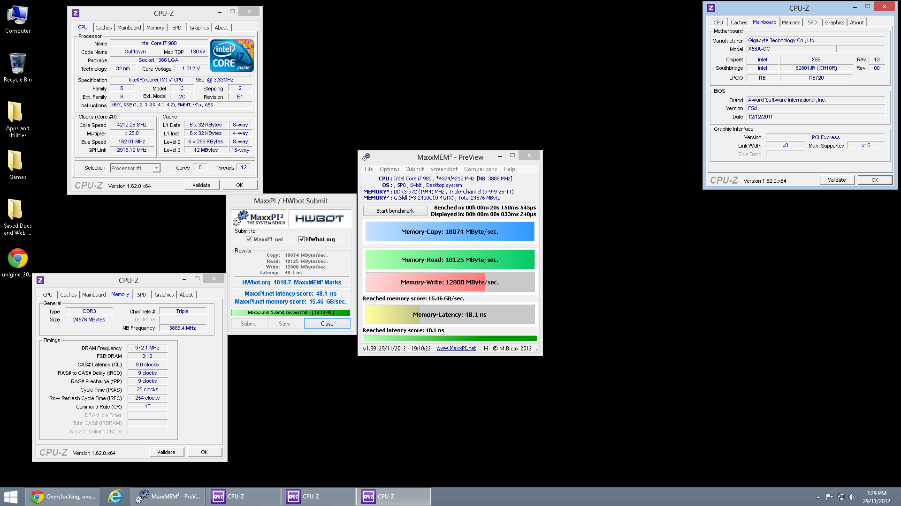The image size is (901, 506).
Task: Click the HWBOT logo
Action: [x=320, y=218]
